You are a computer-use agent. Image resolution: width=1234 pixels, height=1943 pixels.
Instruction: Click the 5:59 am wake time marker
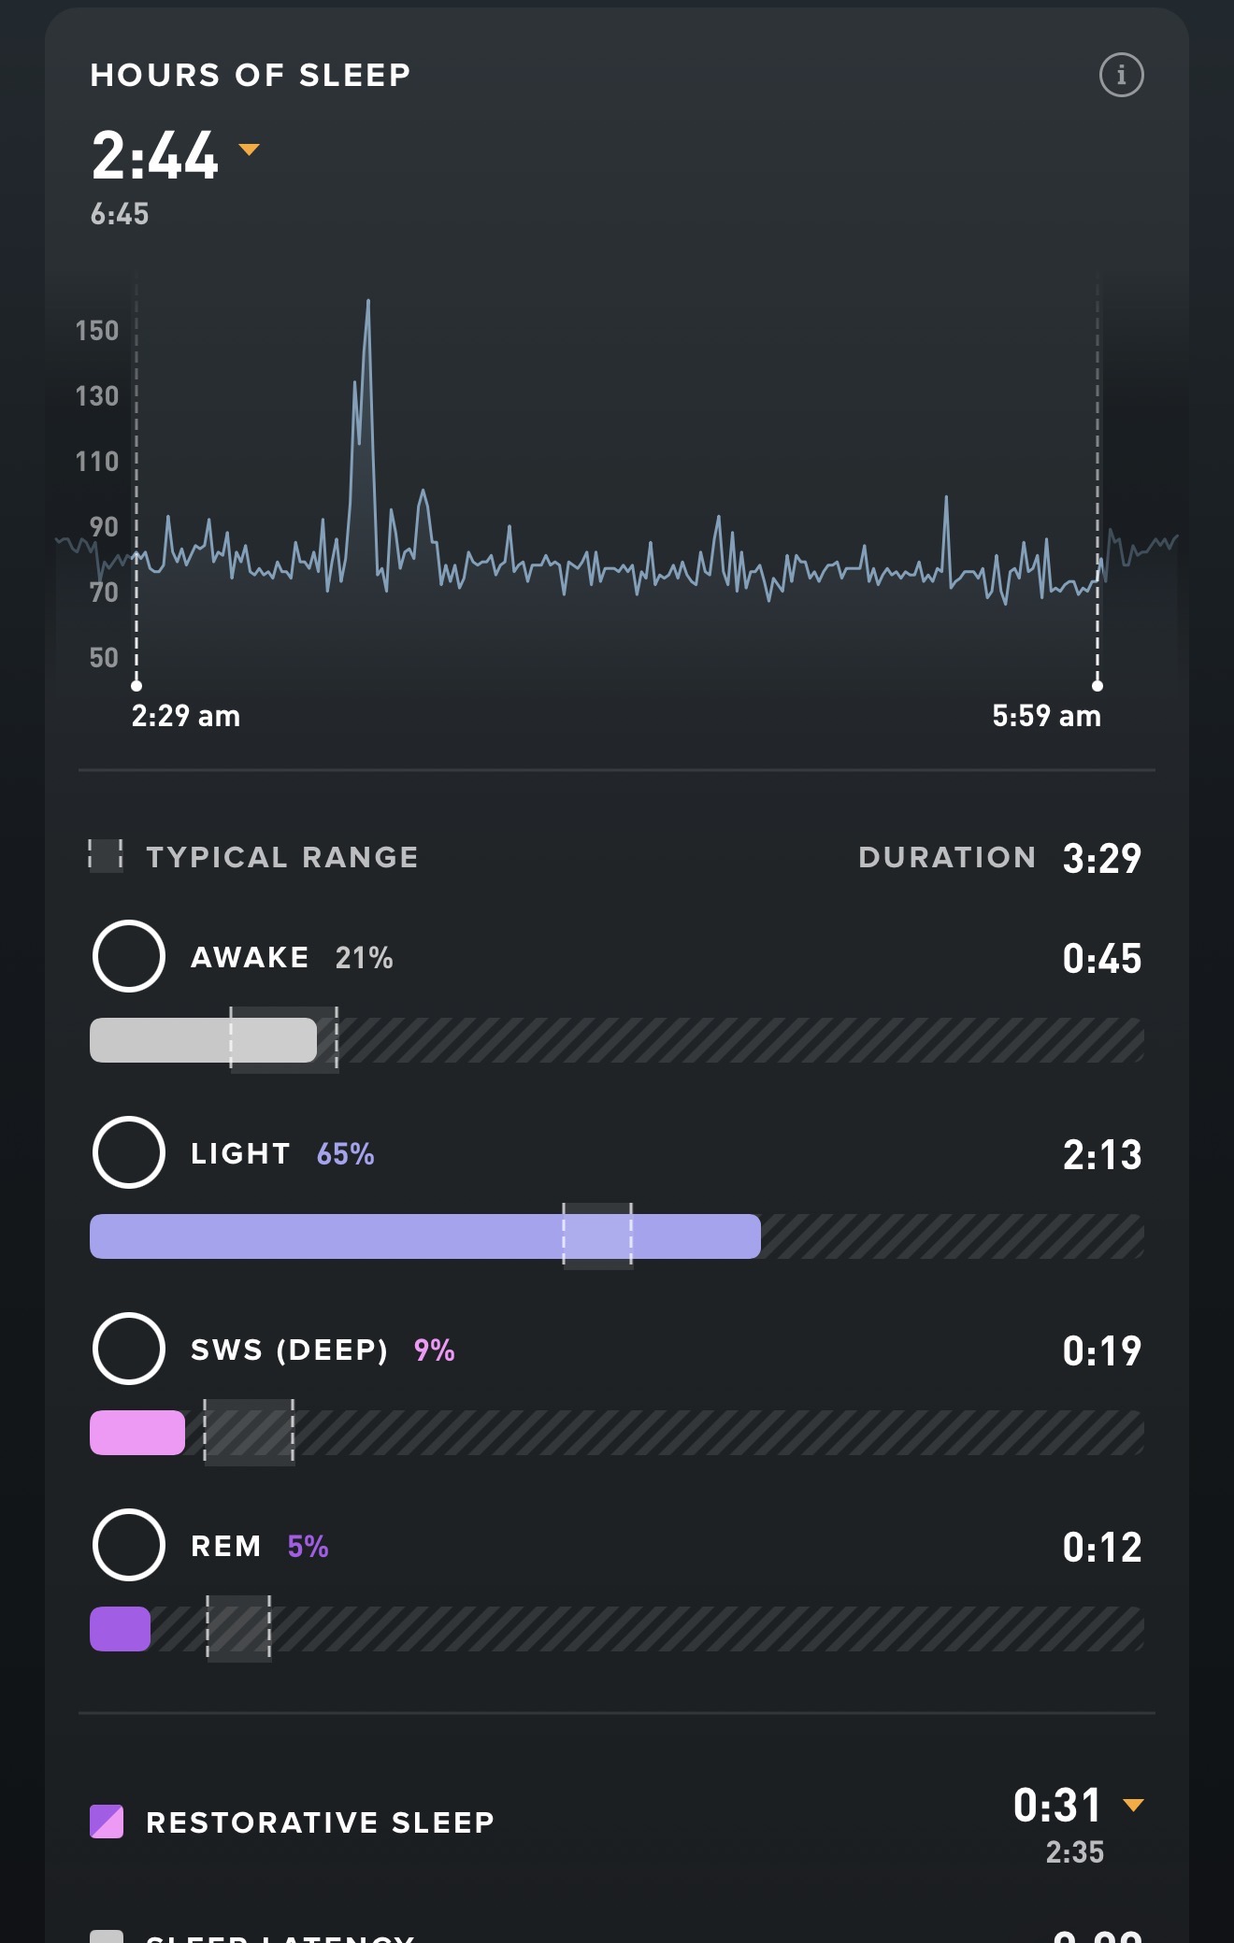pos(1098,686)
